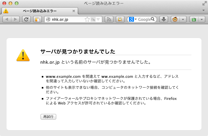
Task: Reload the current page
Action: point(26,19)
